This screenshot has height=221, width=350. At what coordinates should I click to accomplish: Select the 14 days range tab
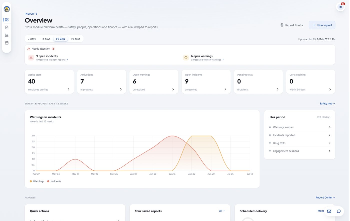(46, 39)
